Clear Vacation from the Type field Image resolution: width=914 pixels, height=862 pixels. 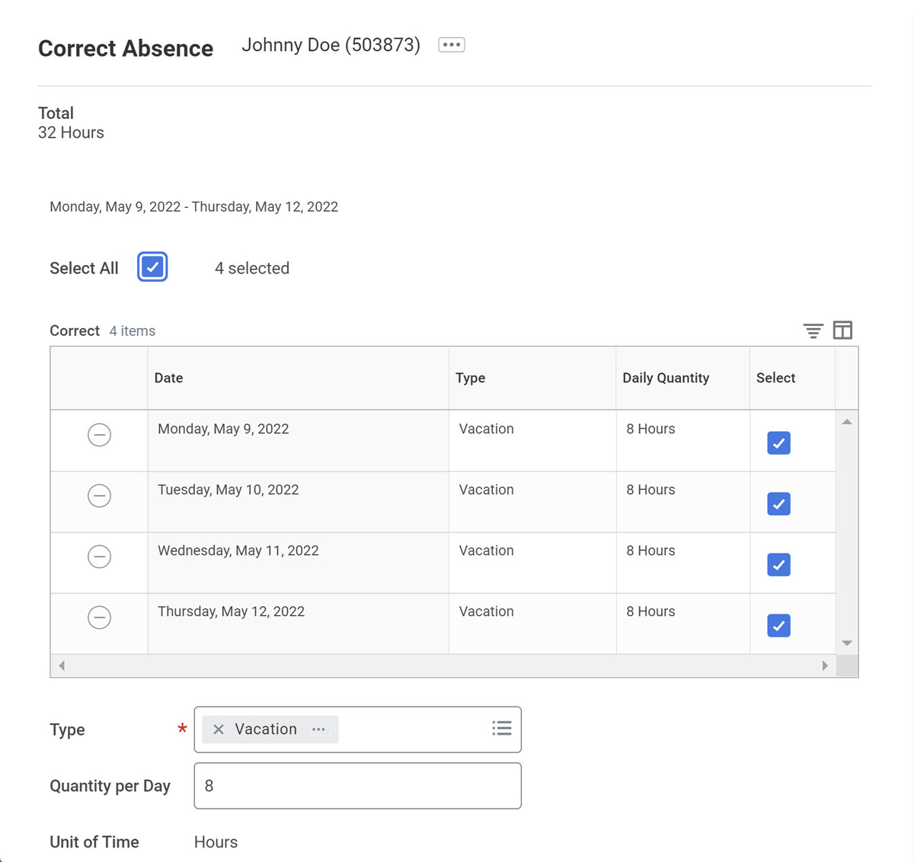pyautogui.click(x=219, y=730)
